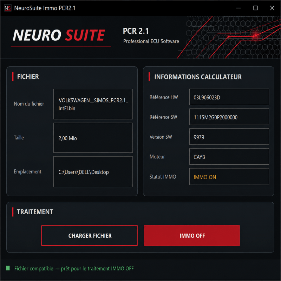Click the INFORMATIONS CALCULATEUR heading

pos(198,77)
